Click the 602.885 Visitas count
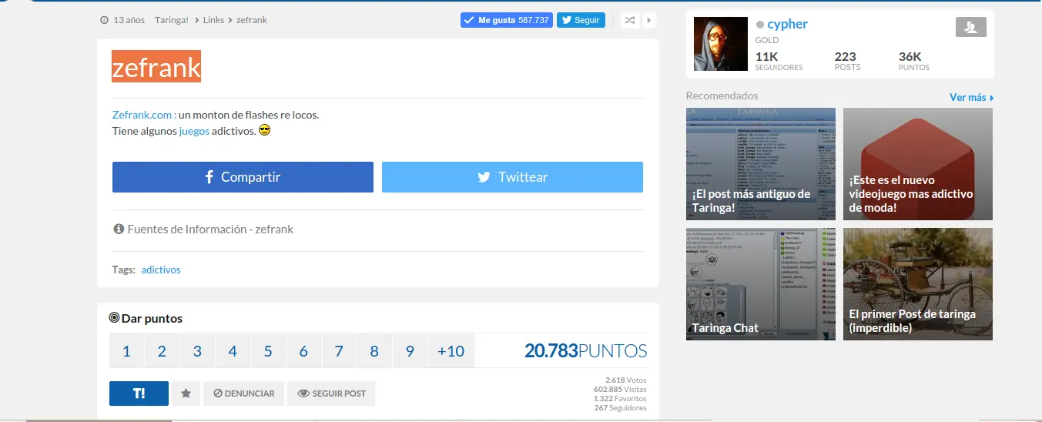This screenshot has width=1042, height=422. click(x=620, y=390)
